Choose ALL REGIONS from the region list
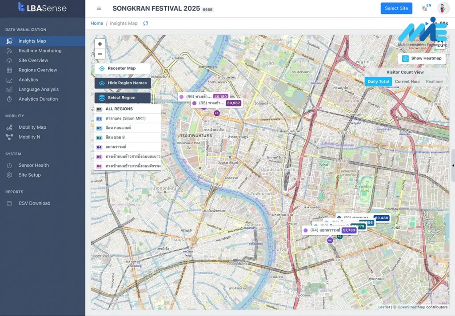Viewport: 455px width, 316px height. click(x=119, y=109)
